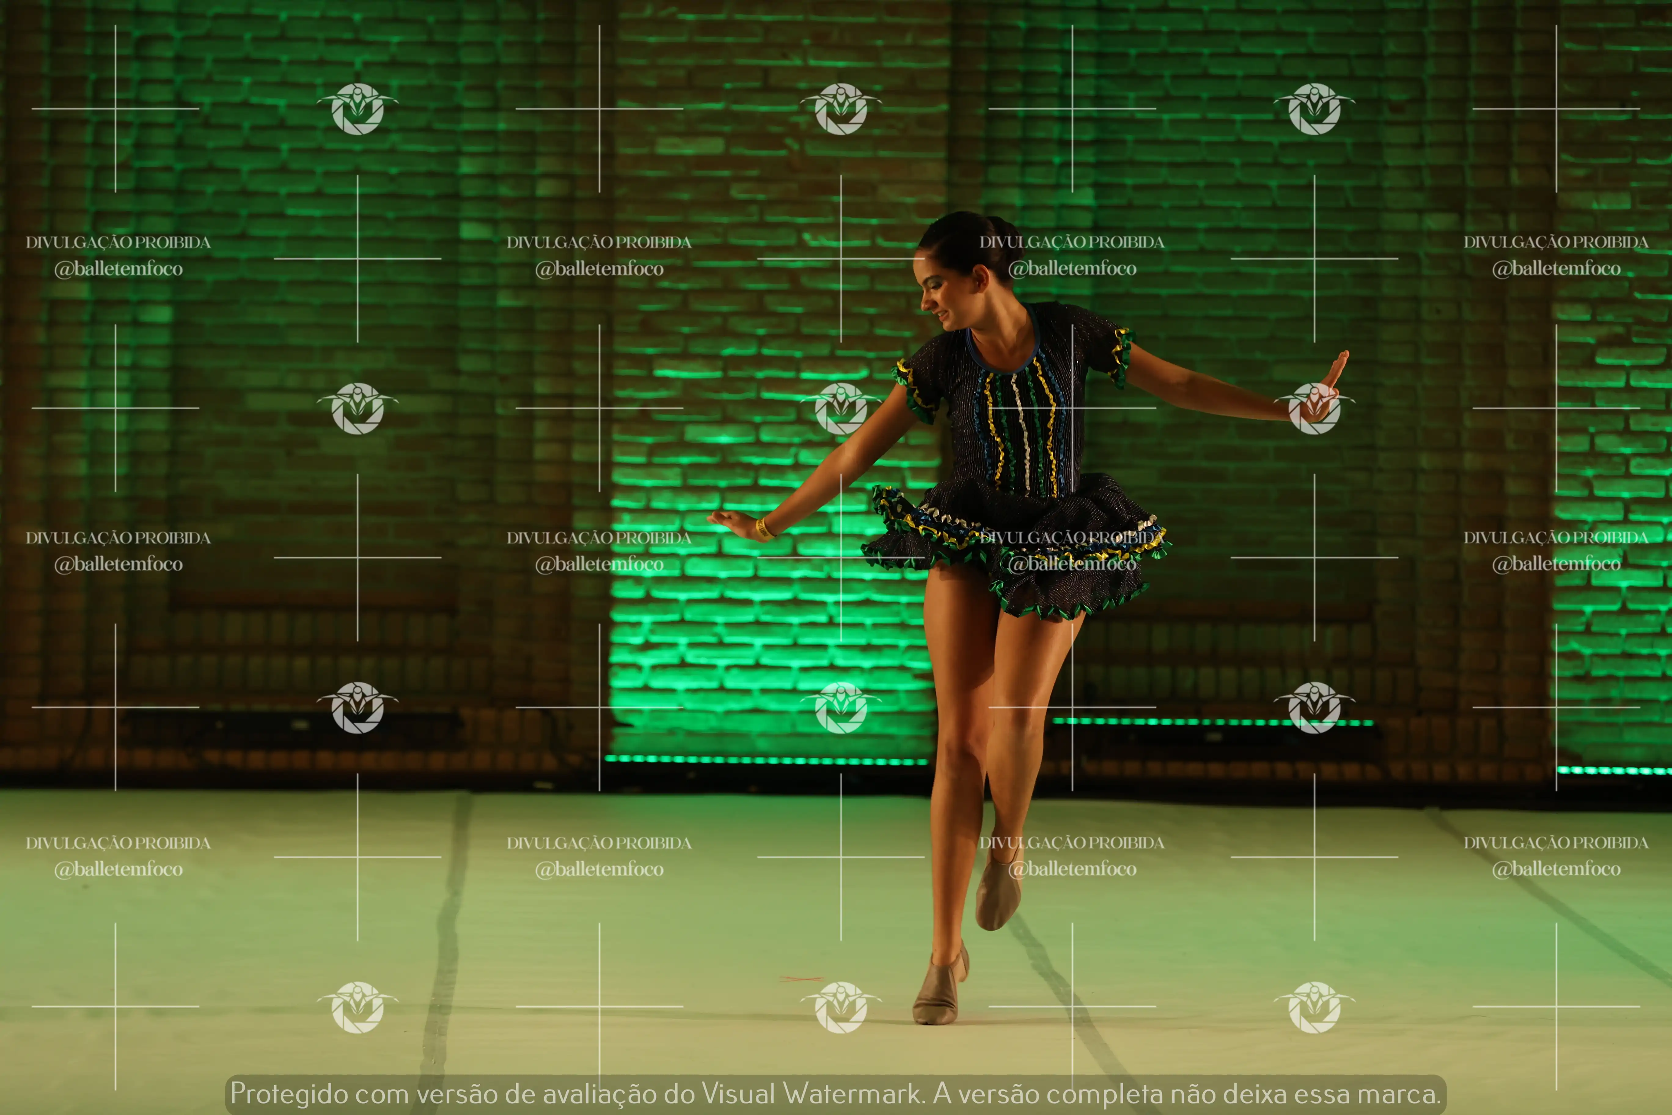Click the @balletemfoco text beside dancer's head
The width and height of the screenshot is (1672, 1115).
(x=1072, y=269)
